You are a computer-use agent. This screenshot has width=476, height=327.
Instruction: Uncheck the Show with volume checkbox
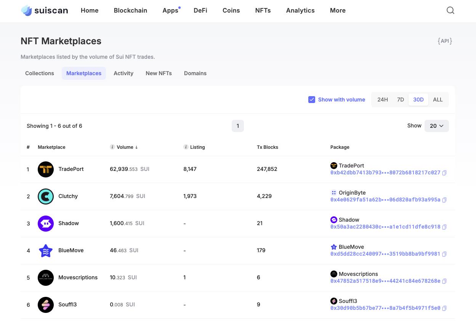(x=312, y=100)
